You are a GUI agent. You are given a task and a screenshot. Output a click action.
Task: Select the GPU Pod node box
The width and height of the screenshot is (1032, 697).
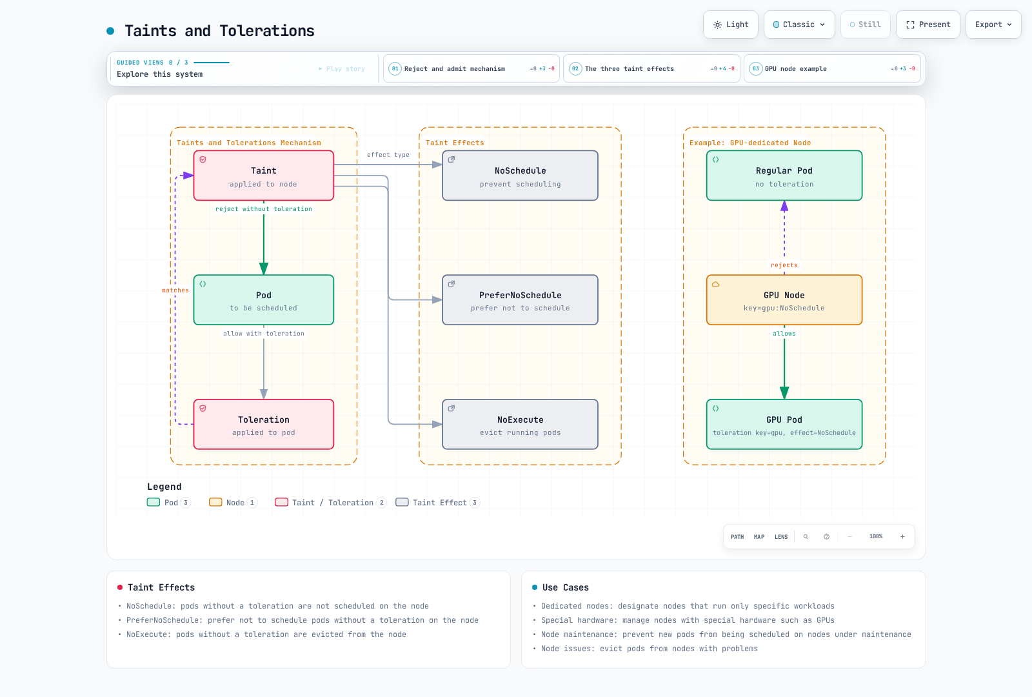tap(784, 424)
